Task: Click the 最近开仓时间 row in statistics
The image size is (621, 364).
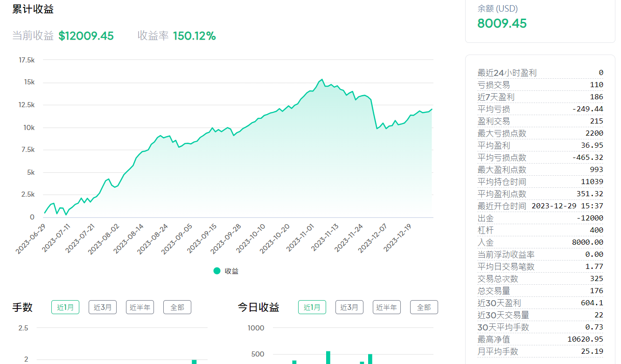Action: click(x=540, y=206)
